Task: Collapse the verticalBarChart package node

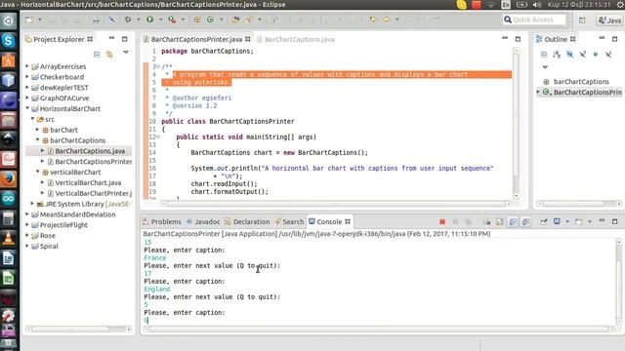Action: coord(37,172)
